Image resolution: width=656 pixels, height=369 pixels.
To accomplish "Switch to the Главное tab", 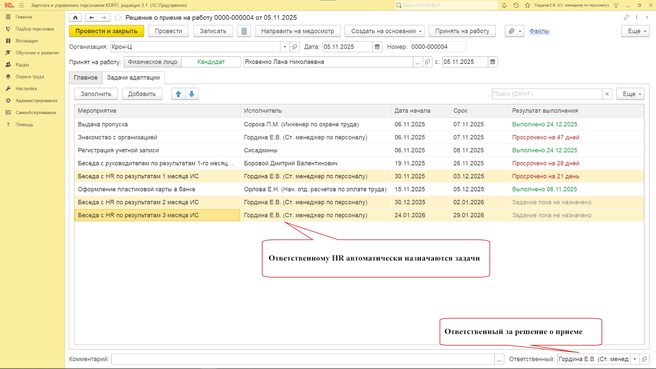I will pos(85,78).
